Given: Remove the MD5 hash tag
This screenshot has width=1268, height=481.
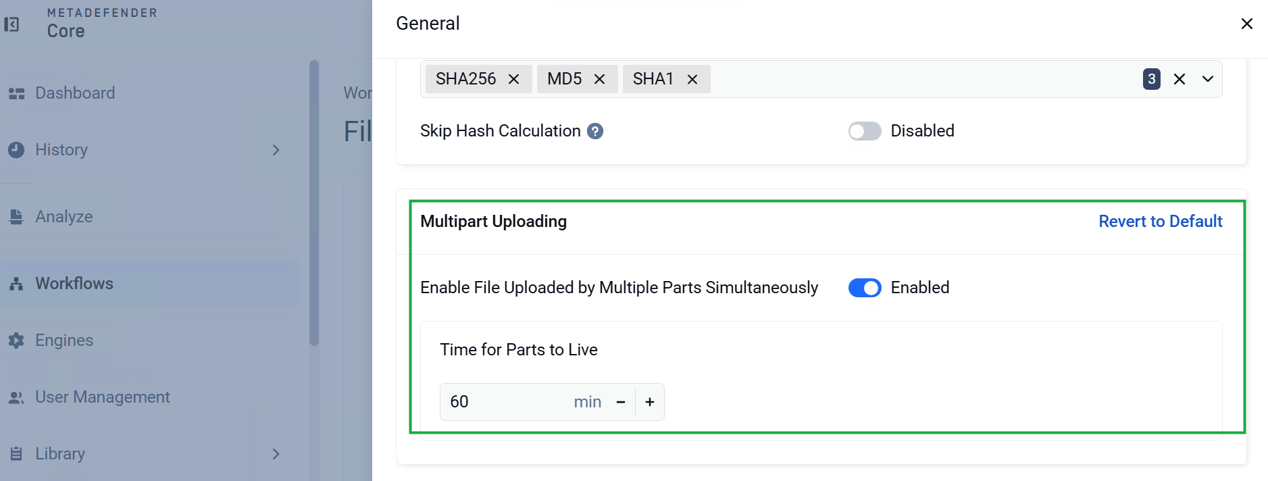Looking at the screenshot, I should (599, 79).
